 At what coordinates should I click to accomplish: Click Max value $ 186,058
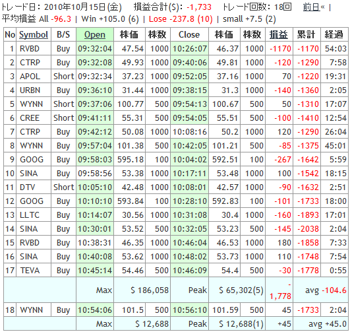coord(150,290)
